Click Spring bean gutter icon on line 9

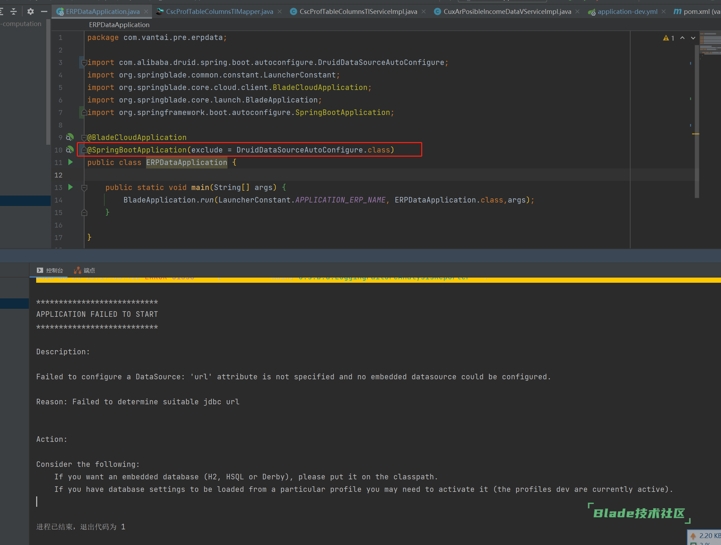[70, 137]
